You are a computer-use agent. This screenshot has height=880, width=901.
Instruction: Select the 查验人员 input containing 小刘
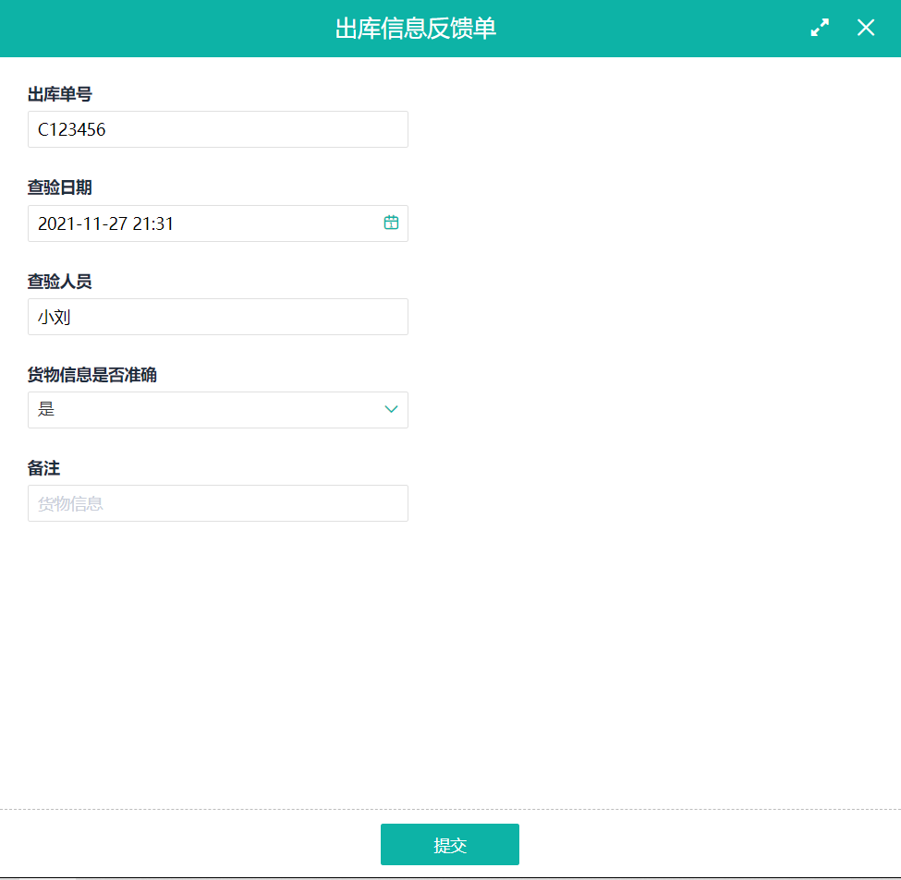[217, 317]
